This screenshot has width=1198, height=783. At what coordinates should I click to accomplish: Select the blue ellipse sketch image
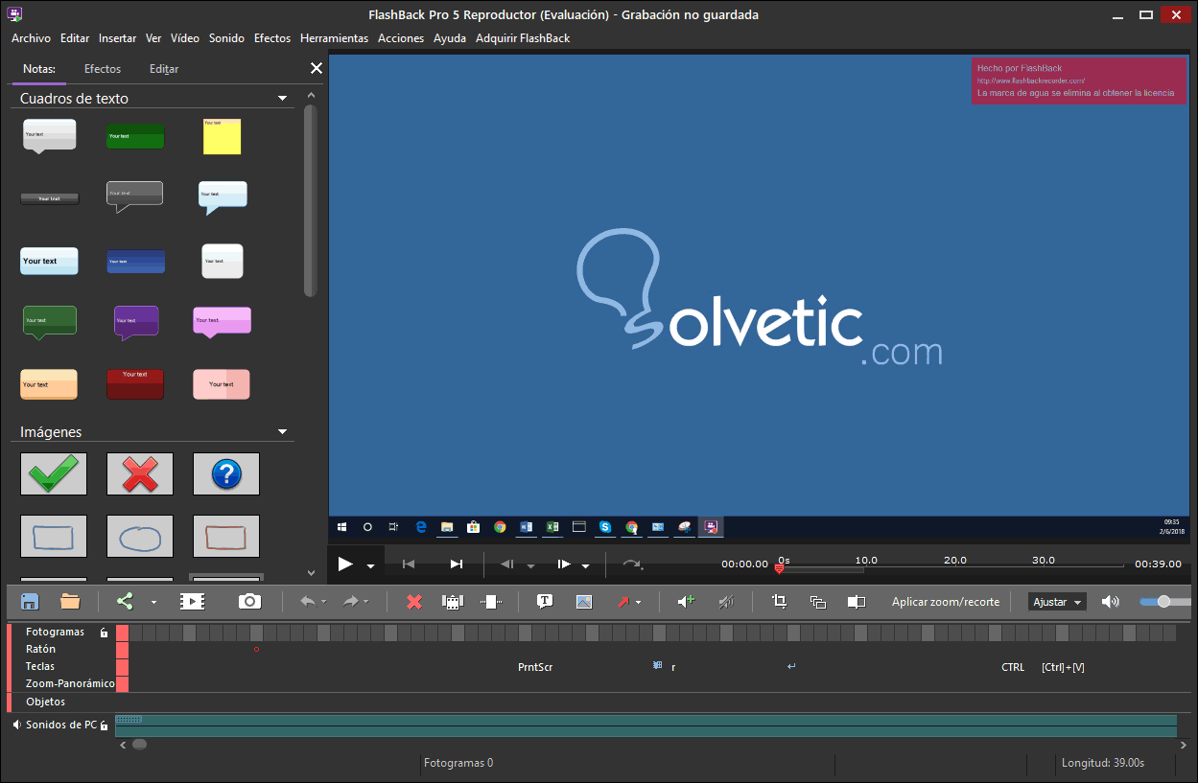(140, 537)
